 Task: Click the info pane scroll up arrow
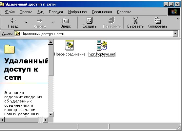pyautogui.click(x=51, y=42)
